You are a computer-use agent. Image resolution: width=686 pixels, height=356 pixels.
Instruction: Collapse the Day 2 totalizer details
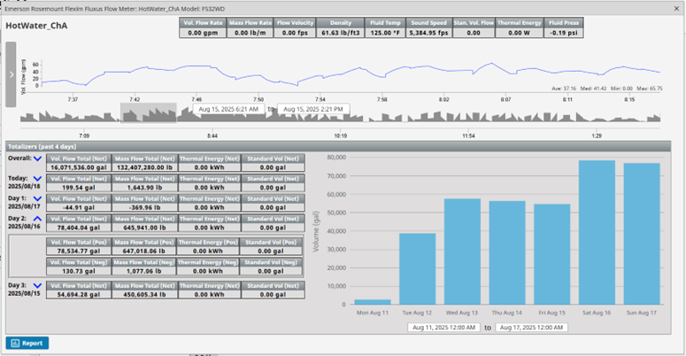pyautogui.click(x=37, y=218)
